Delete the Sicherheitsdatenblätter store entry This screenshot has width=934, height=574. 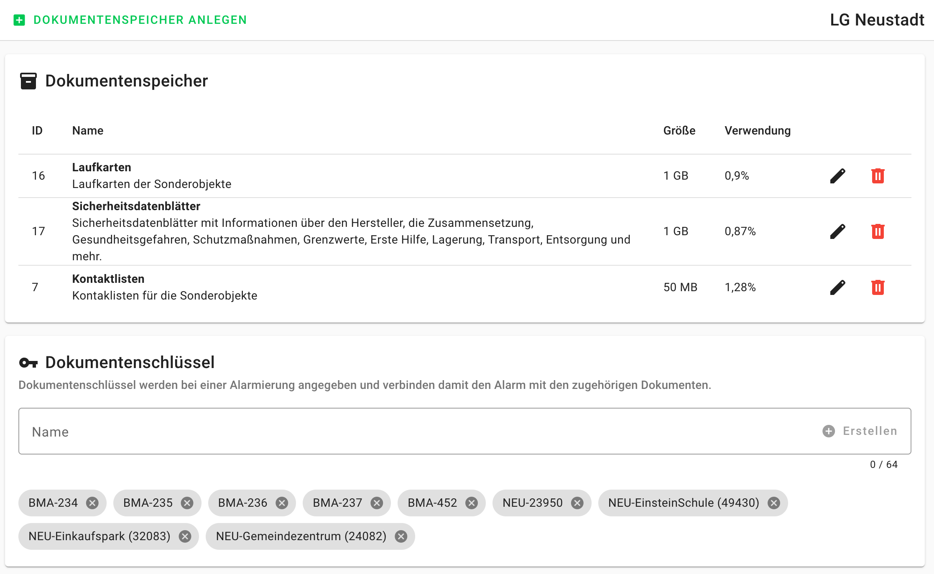pyautogui.click(x=878, y=231)
